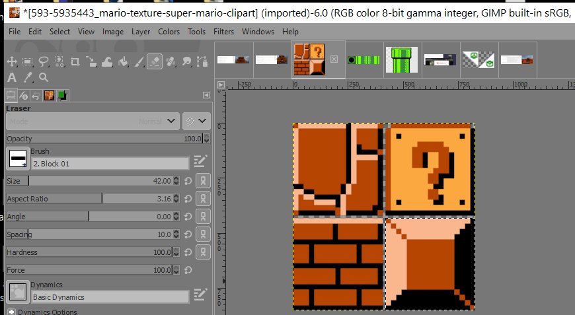Select the Select by Color tool
The image size is (575, 315).
[59, 61]
